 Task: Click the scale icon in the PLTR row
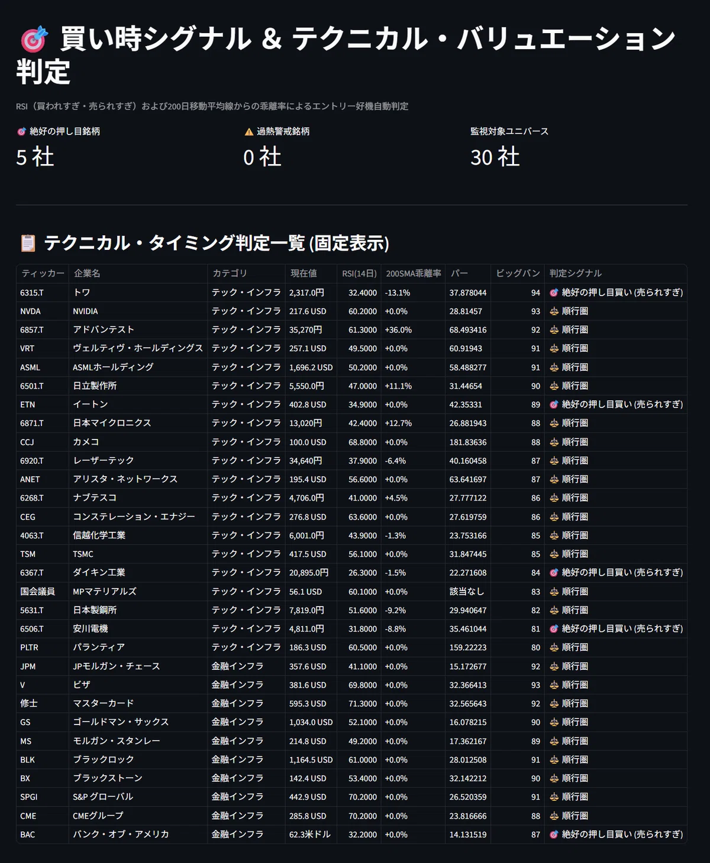554,647
